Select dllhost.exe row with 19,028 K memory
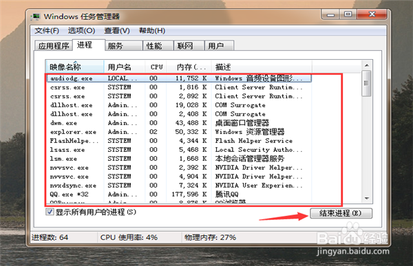This screenshot has height=266, width=413. pos(179,105)
